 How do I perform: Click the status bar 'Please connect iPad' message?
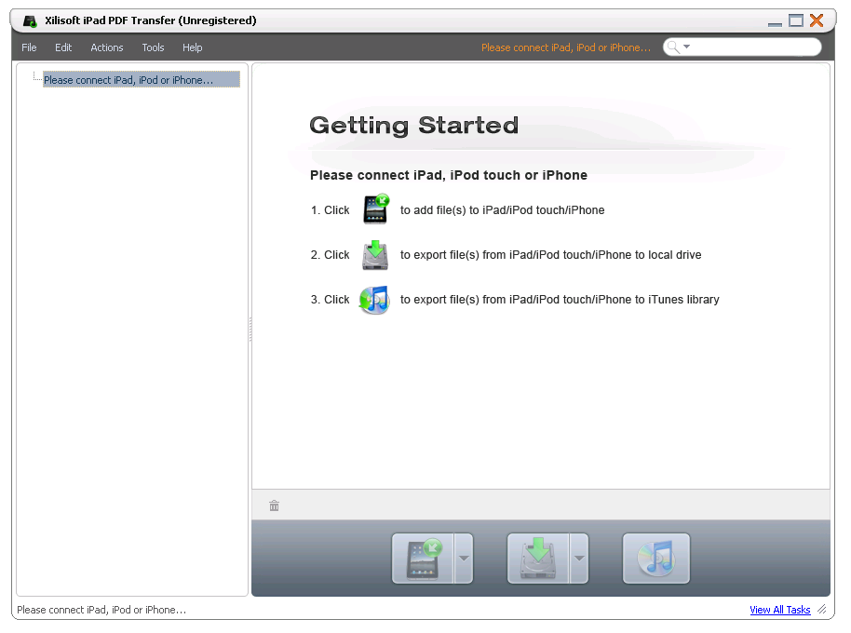[x=101, y=610]
